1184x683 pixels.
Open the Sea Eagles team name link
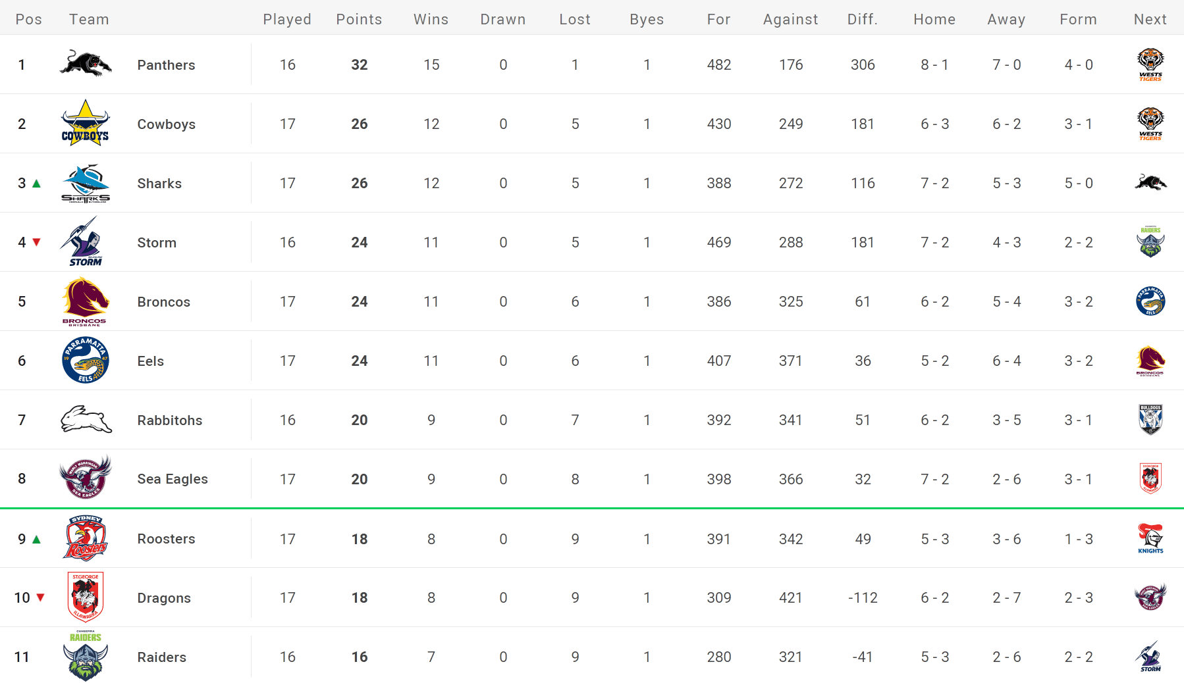[173, 479]
